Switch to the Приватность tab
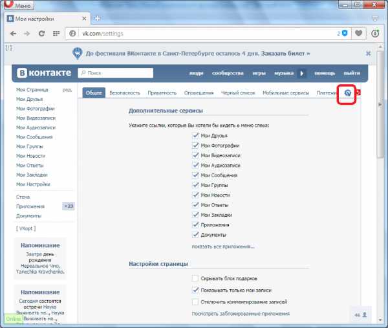 [162, 93]
